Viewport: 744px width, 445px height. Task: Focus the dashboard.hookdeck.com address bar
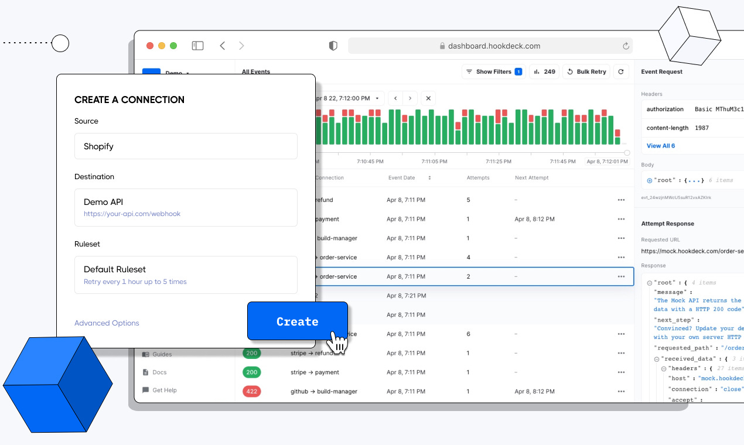pyautogui.click(x=490, y=46)
